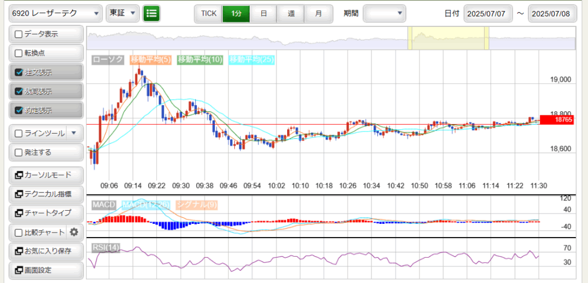This screenshot has height=283, width=588.
Task: Click the left handle of range selector
Action: (410, 38)
